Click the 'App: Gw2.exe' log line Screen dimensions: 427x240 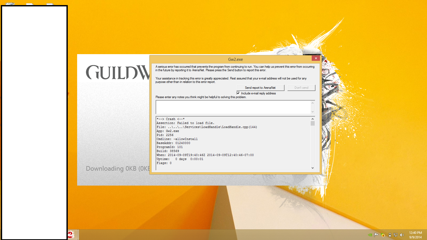[168, 131]
